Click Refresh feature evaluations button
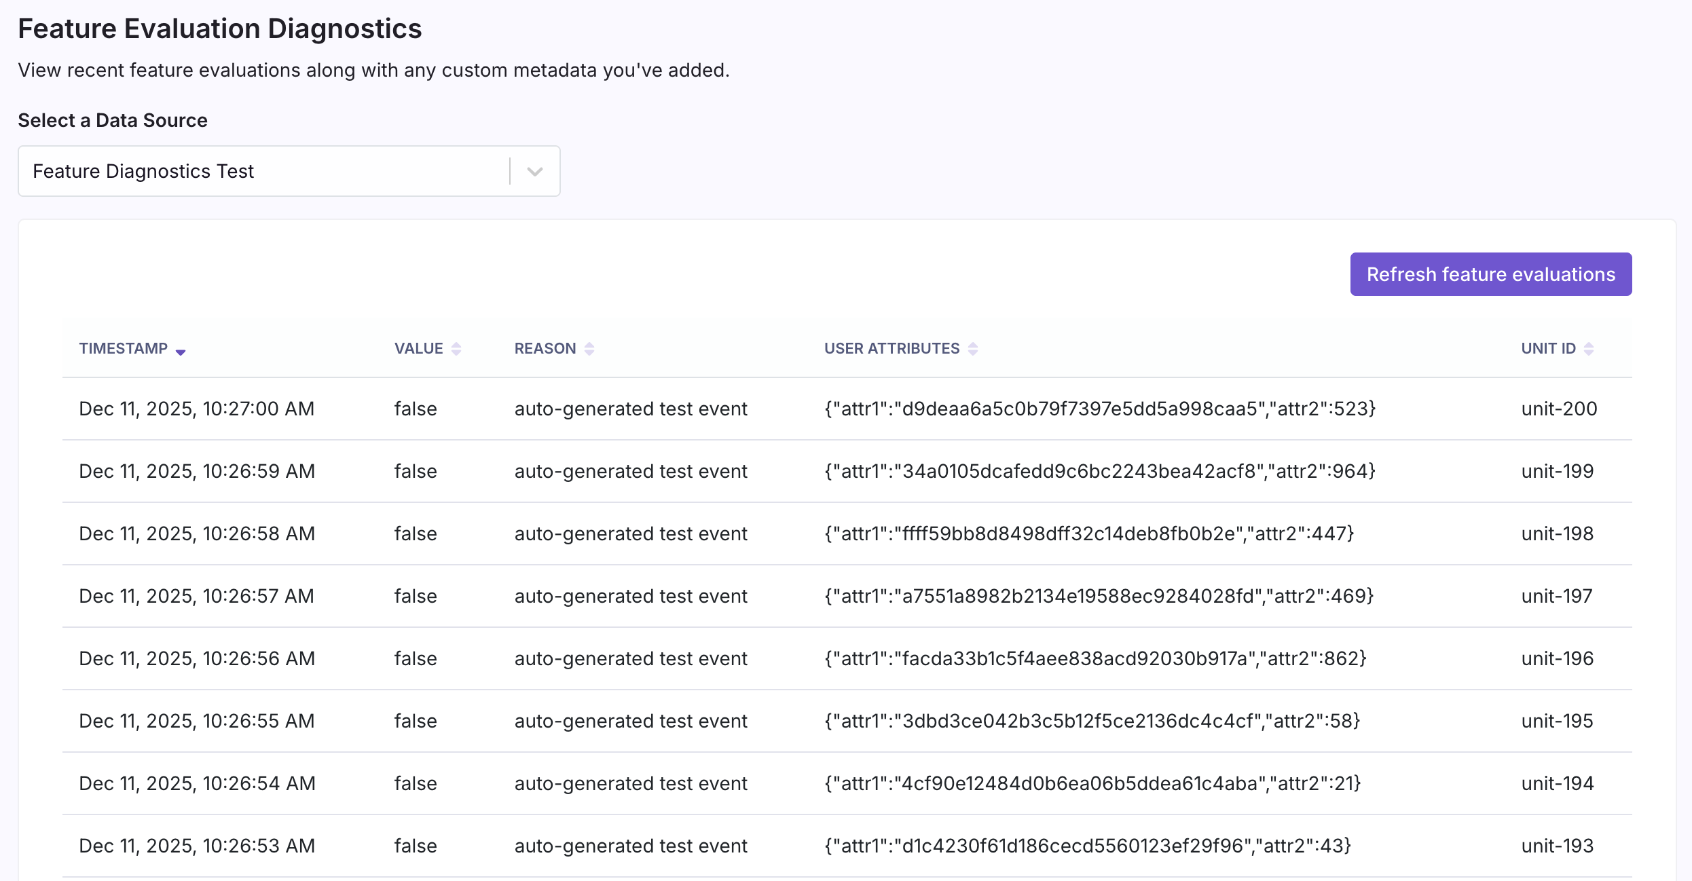Viewport: 1692px width, 881px height. point(1491,274)
